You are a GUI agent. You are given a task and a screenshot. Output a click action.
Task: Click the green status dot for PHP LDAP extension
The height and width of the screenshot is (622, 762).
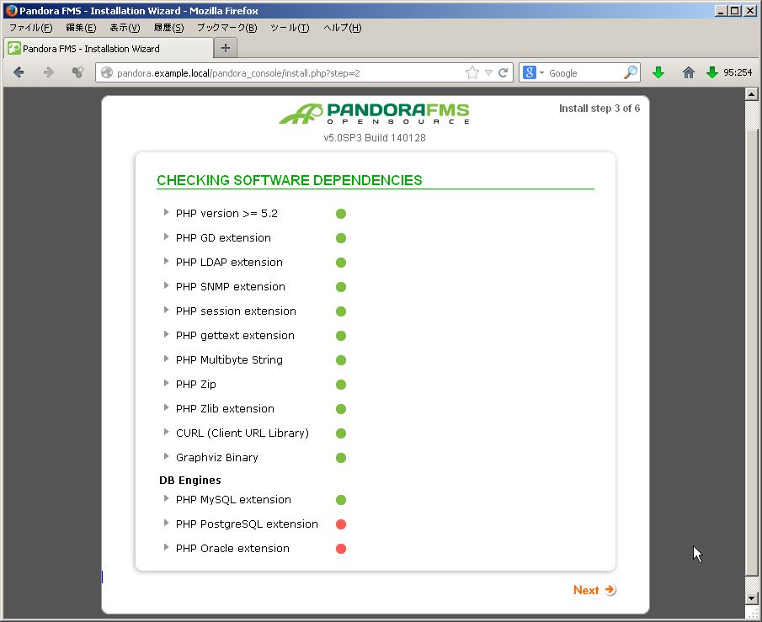pyautogui.click(x=341, y=263)
